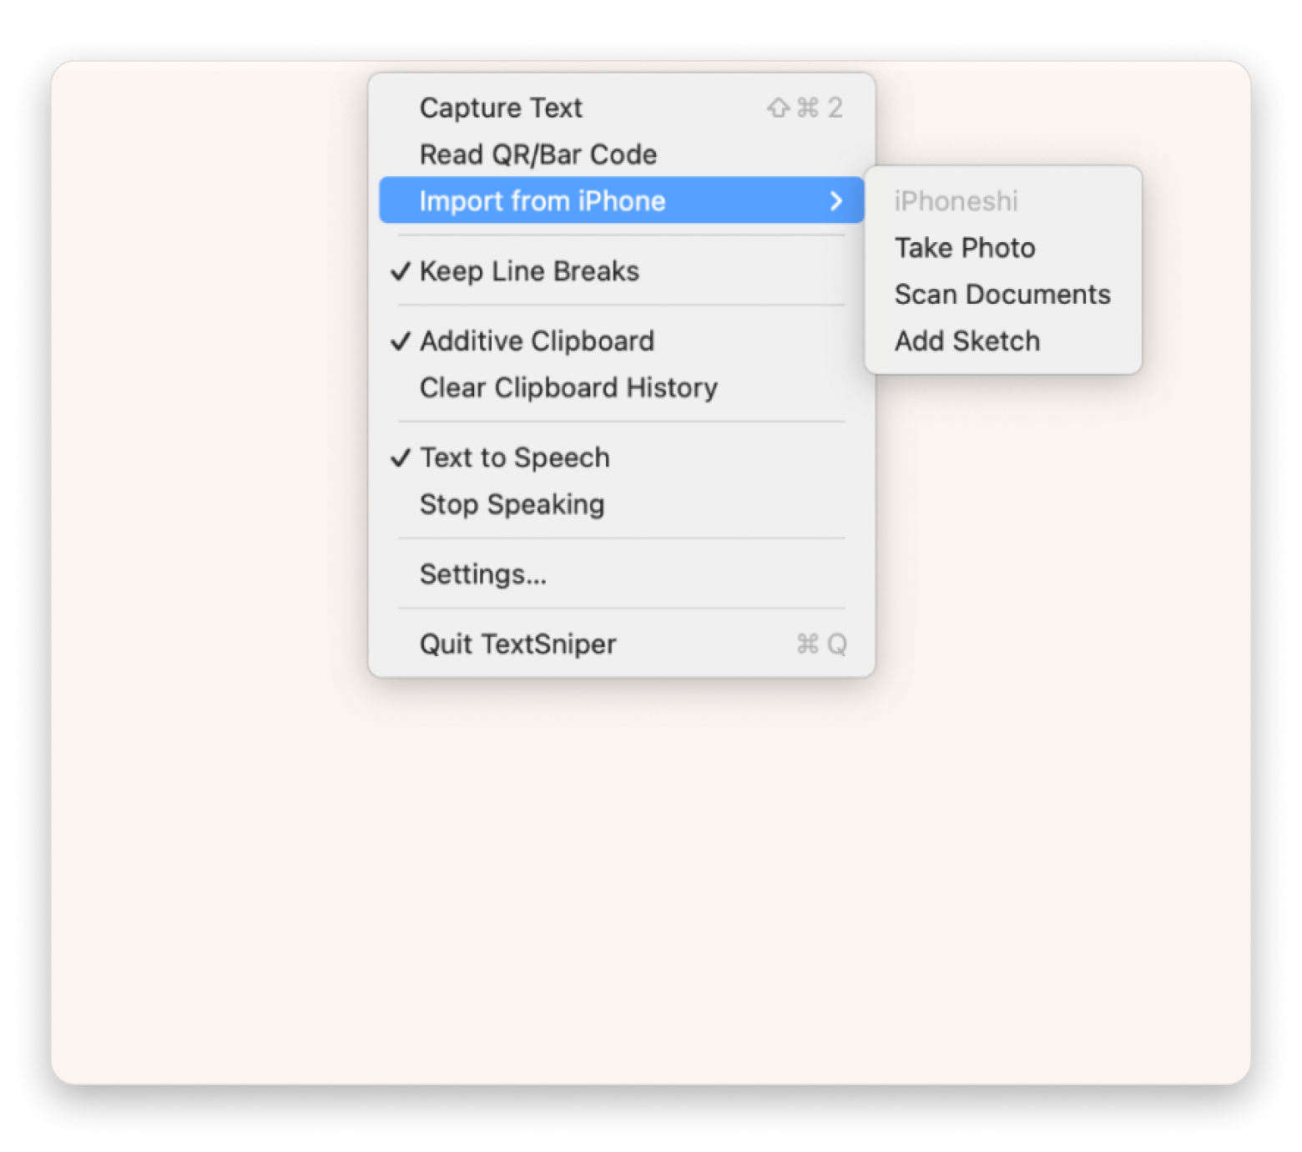
Task: Open Settings...
Action: point(483,574)
